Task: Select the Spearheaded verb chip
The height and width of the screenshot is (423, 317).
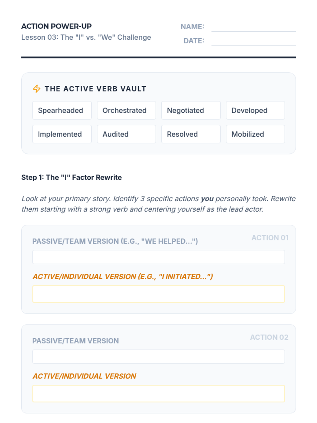Action: click(x=62, y=110)
